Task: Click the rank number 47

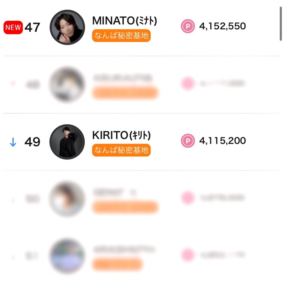Action: click(32, 27)
